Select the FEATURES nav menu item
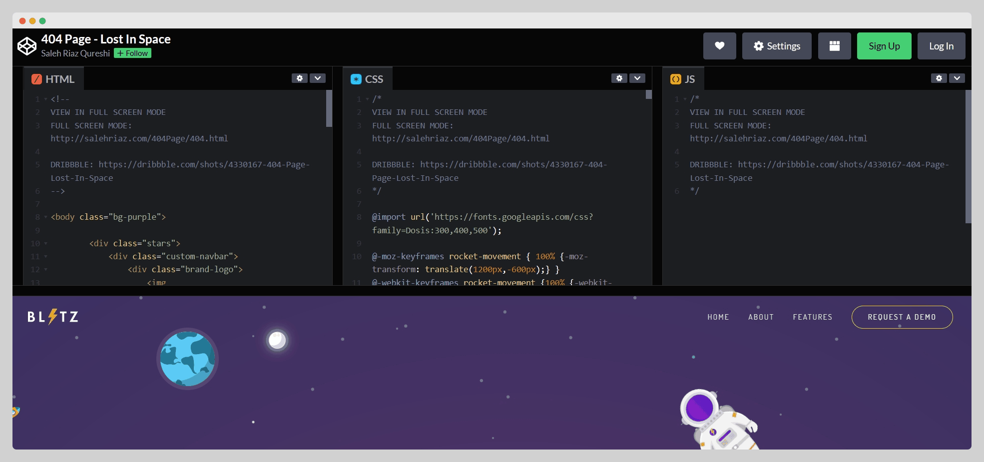The height and width of the screenshot is (462, 984). (812, 317)
